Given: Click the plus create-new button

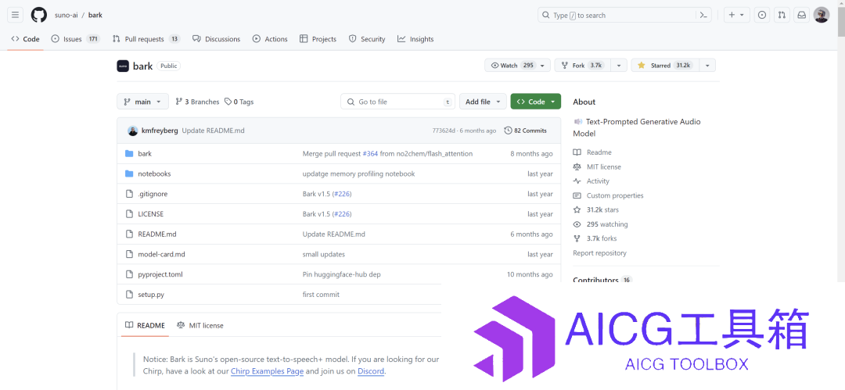Looking at the screenshot, I should coord(736,15).
